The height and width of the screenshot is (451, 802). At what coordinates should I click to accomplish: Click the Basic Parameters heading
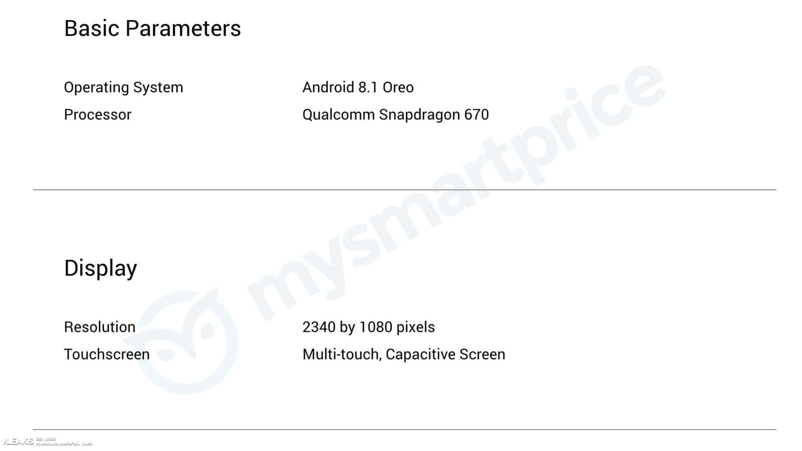(152, 29)
